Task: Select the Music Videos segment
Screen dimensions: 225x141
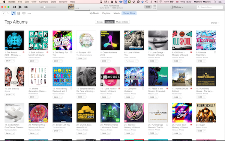Action: coord(122,22)
